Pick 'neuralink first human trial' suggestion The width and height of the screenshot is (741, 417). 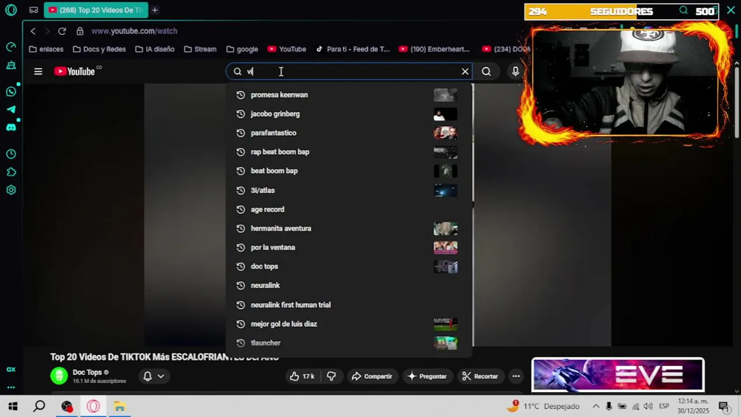(349, 305)
